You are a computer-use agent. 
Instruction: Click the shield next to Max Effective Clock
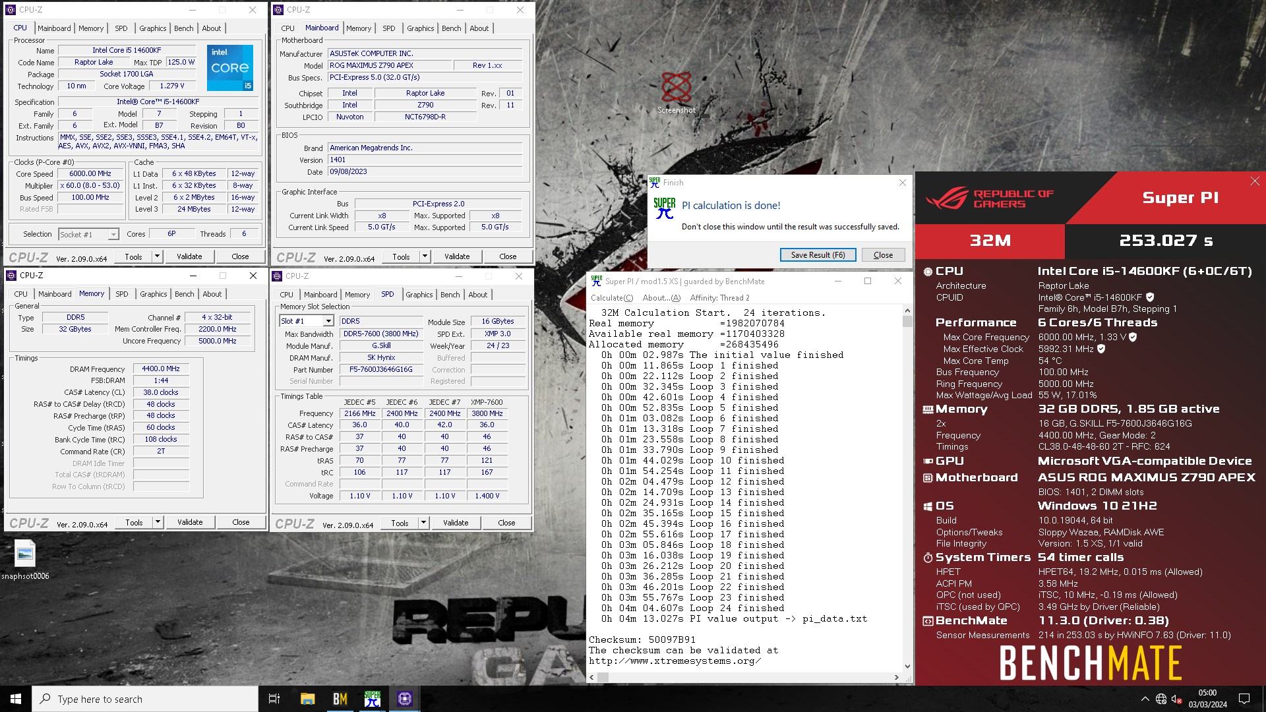(x=1101, y=349)
